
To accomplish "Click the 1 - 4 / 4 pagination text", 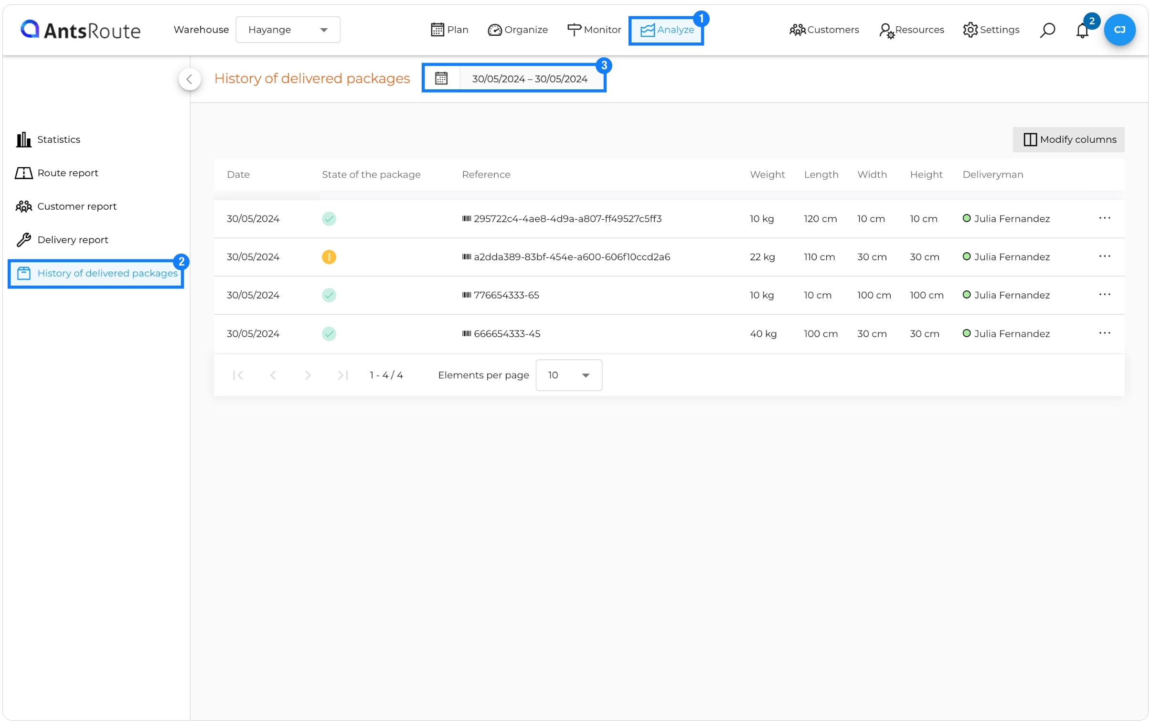I will (386, 376).
